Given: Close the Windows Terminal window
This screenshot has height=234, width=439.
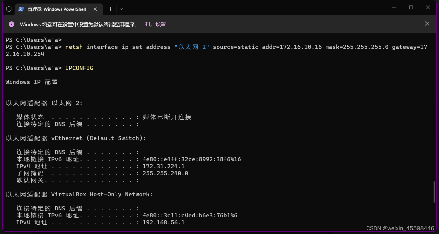Looking at the screenshot, I should [428, 8].
